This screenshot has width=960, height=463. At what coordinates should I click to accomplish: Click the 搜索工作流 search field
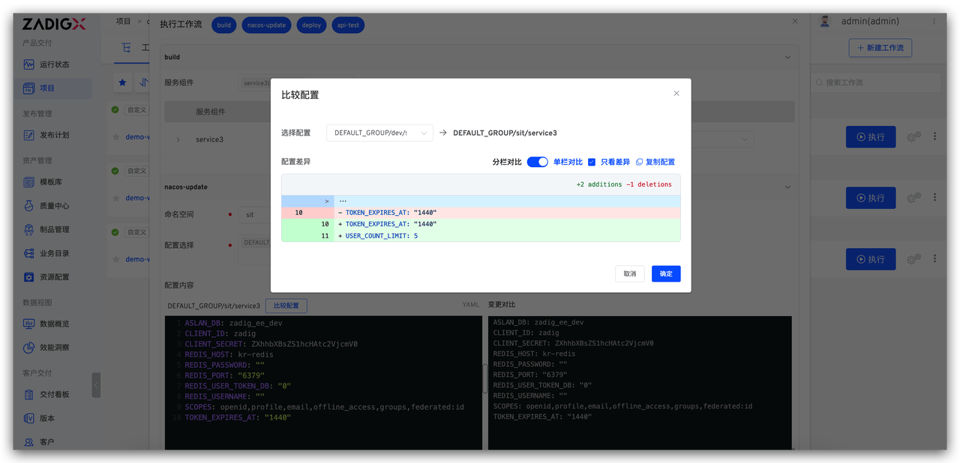coord(877,82)
